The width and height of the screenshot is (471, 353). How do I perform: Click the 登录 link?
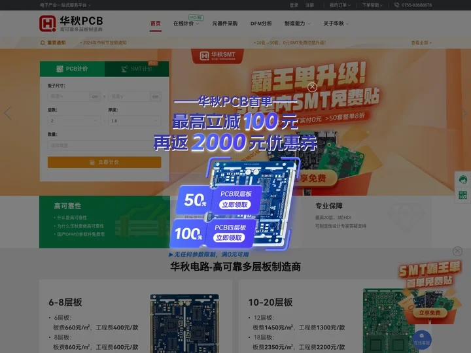click(294, 5)
